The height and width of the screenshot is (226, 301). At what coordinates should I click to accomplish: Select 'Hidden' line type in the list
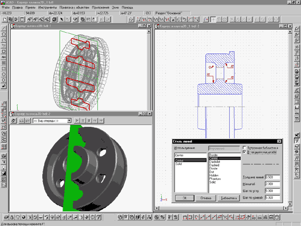(x=214, y=176)
